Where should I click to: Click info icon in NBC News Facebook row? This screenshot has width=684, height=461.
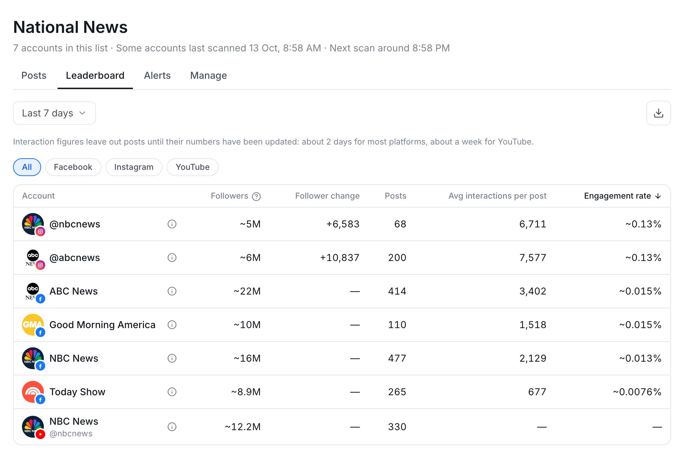click(172, 358)
